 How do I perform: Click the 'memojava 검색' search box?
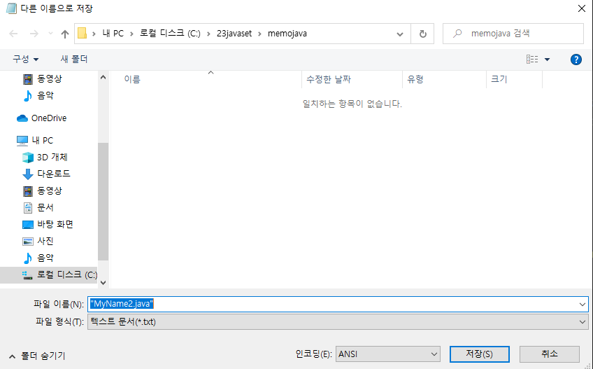(x=513, y=34)
